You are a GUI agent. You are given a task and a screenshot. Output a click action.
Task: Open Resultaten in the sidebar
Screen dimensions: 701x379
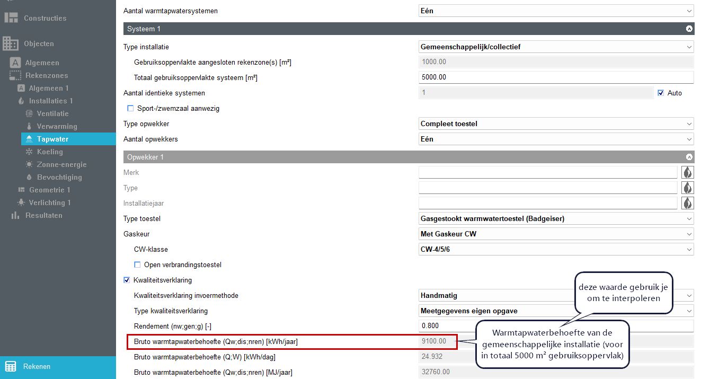[42, 215]
